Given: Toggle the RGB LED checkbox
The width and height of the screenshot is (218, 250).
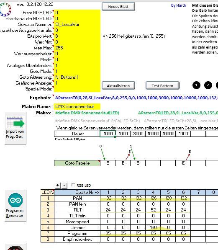Looking at the screenshot, I should click(73, 185).
